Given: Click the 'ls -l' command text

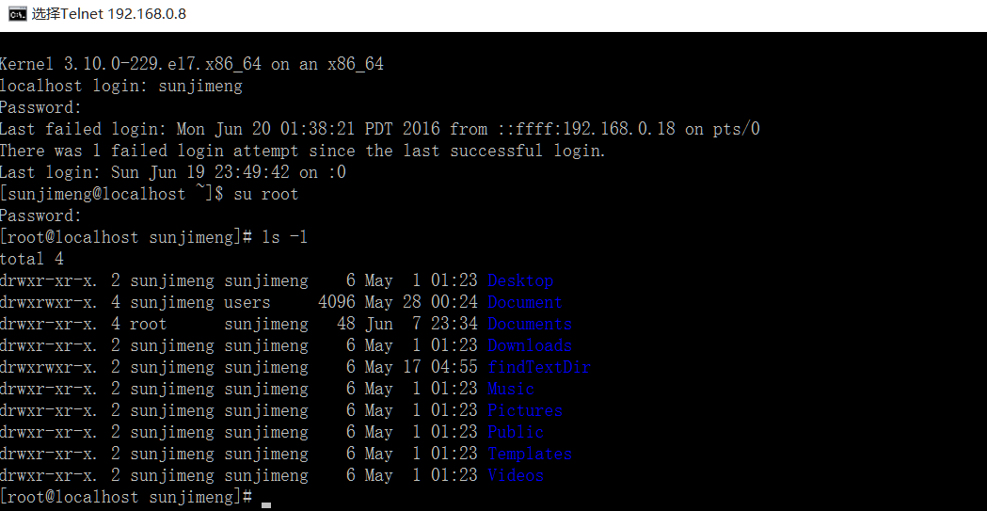Looking at the screenshot, I should pos(284,237).
